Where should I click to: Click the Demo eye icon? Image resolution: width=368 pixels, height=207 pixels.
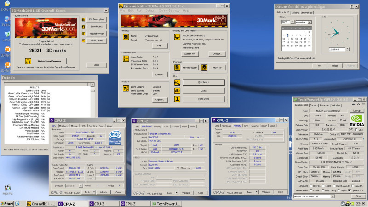coord(177,90)
